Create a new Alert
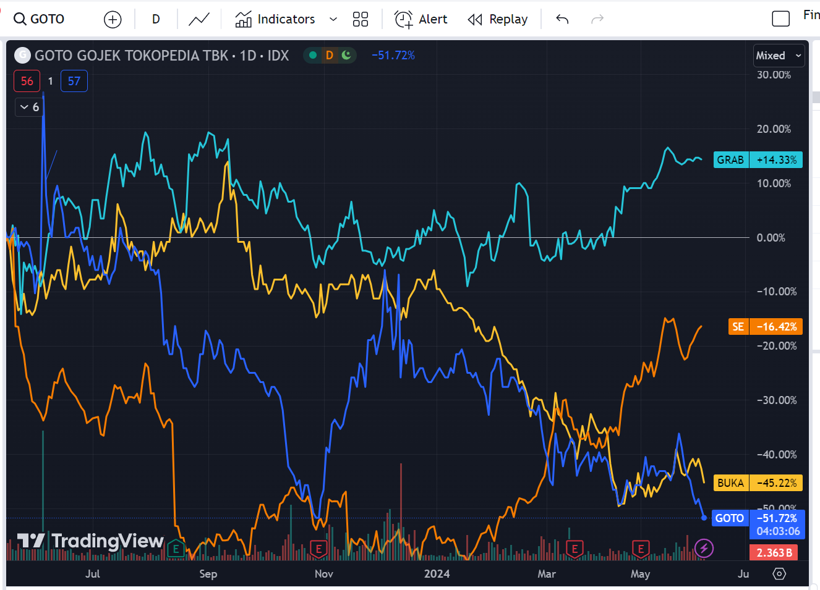Screen dimensions: 820x590 tap(421, 19)
